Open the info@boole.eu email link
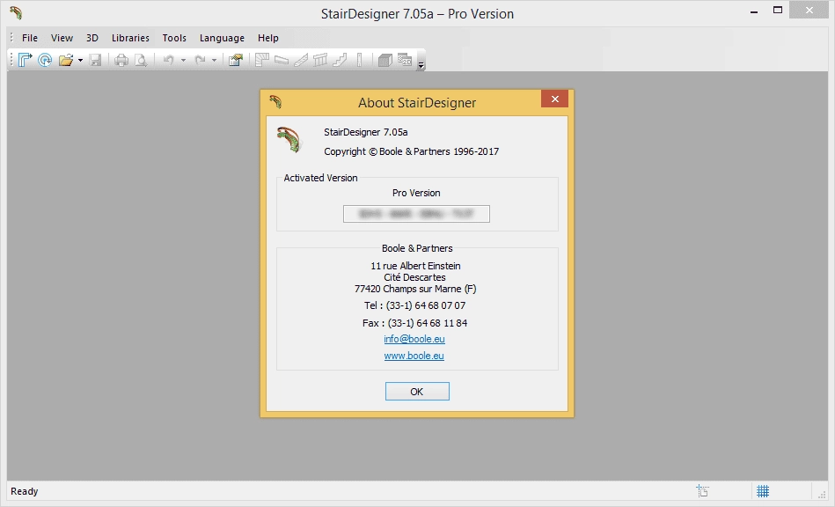Image resolution: width=835 pixels, height=507 pixels. pos(414,339)
